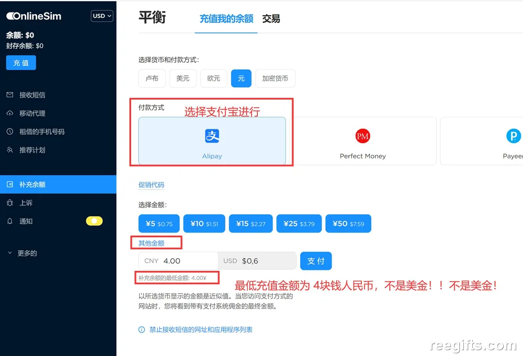The width and height of the screenshot is (523, 356).
Task: Select the 卢布 currency option
Action: [152, 78]
